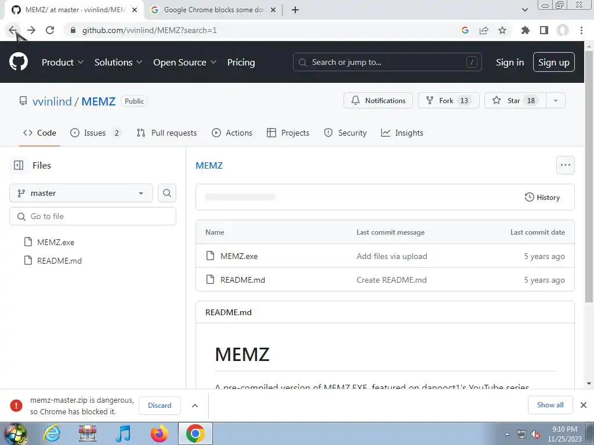Focus the Search or jump to field
This screenshot has height=445, width=594.
click(x=387, y=62)
